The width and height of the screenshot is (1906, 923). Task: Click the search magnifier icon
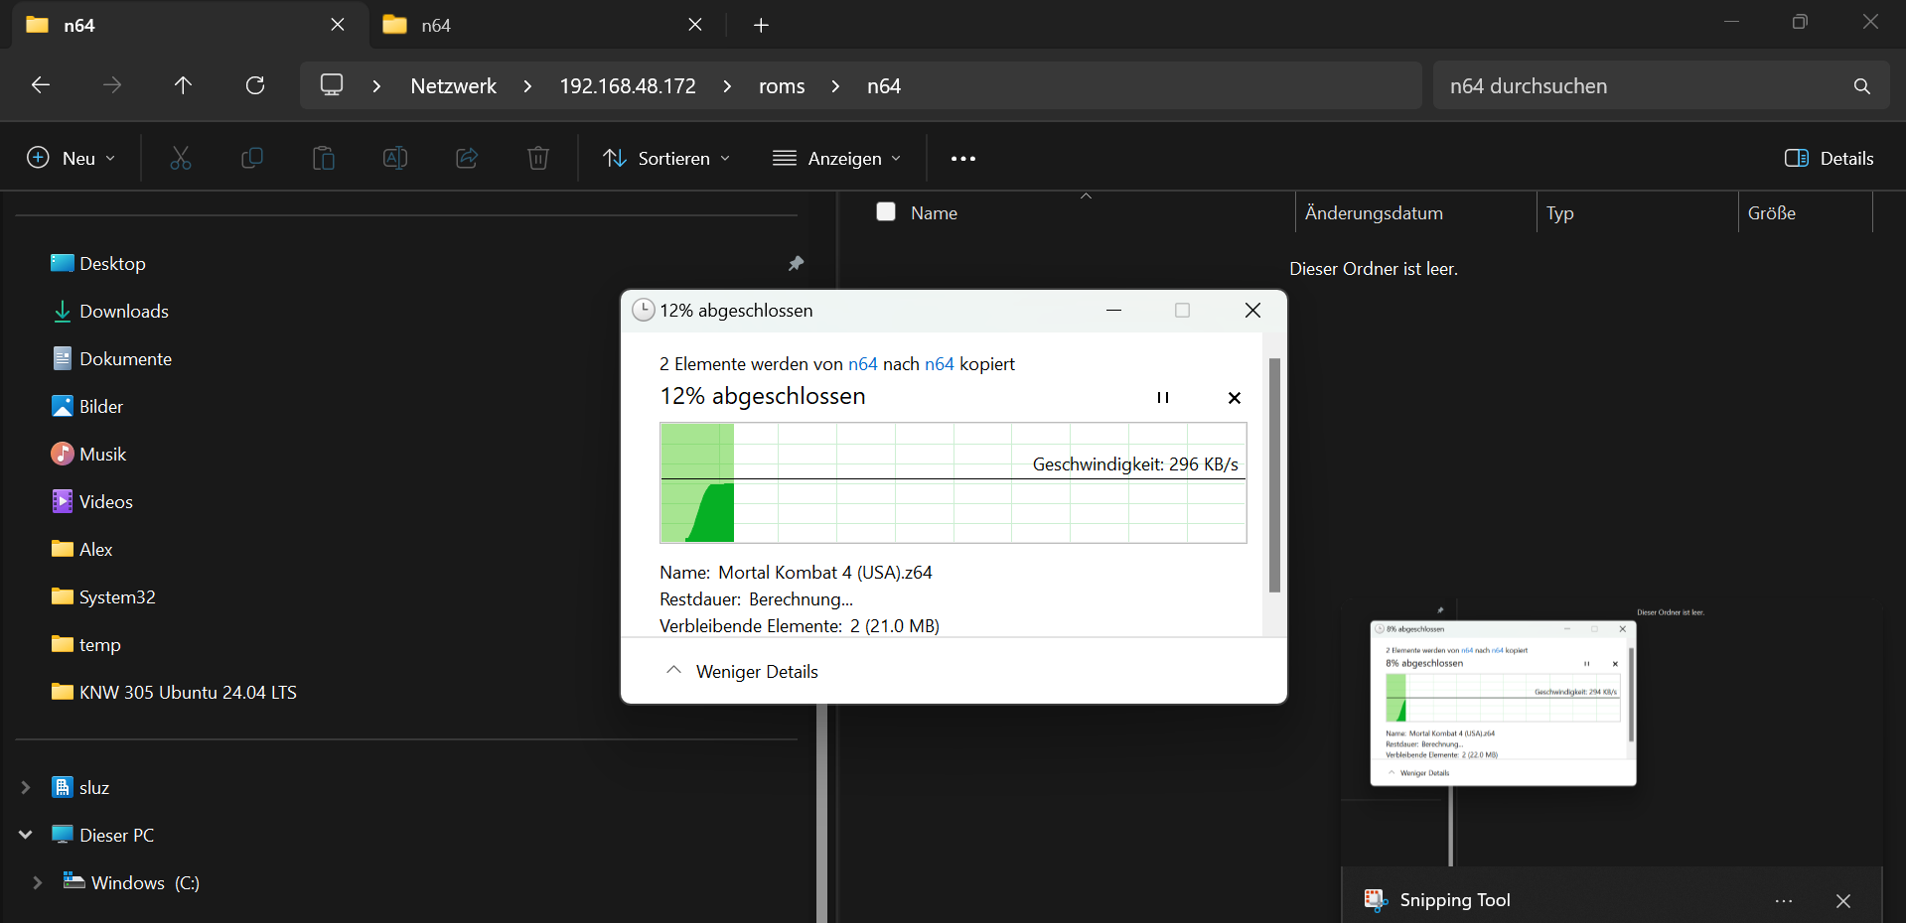tap(1862, 86)
